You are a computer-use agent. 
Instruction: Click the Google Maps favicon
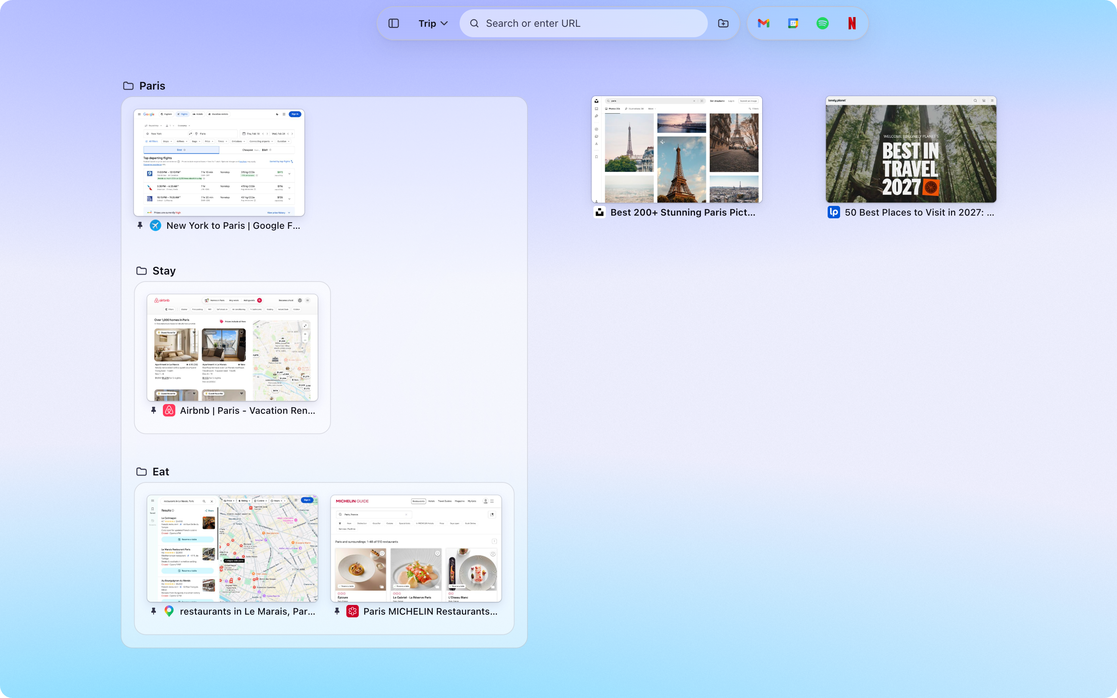pos(169,611)
